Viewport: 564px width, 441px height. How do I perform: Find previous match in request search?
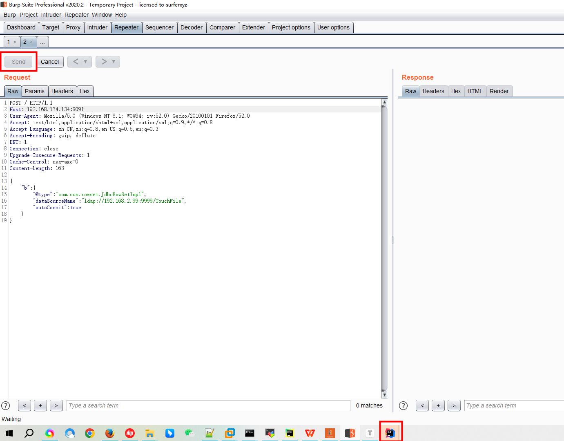pyautogui.click(x=25, y=405)
